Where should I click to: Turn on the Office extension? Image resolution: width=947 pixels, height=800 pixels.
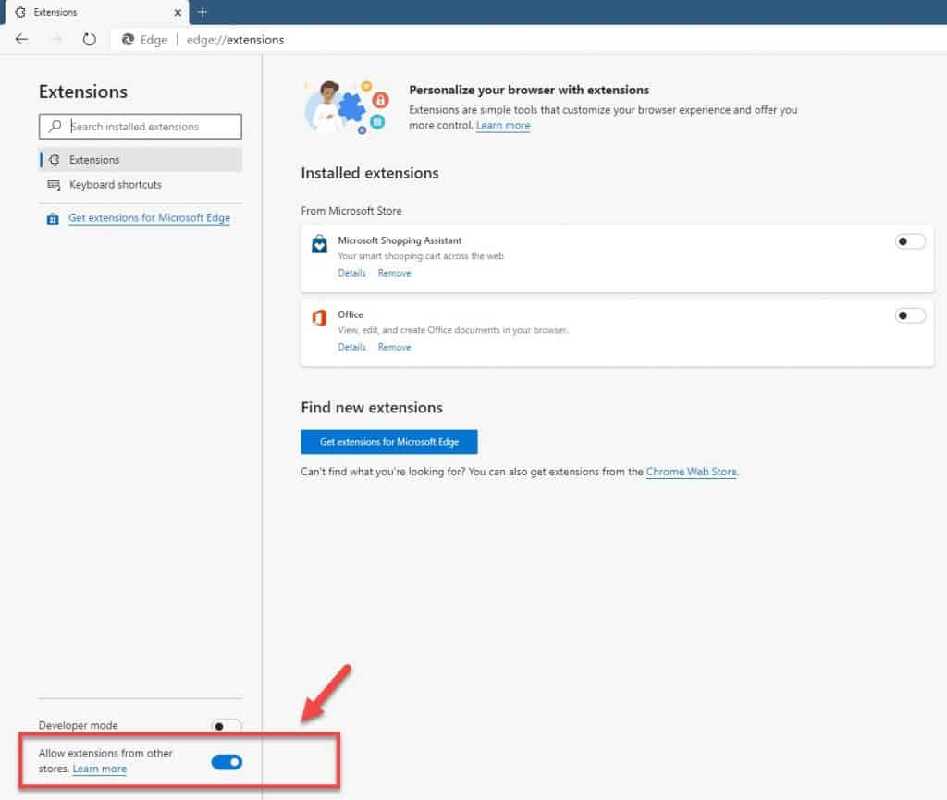coord(910,314)
